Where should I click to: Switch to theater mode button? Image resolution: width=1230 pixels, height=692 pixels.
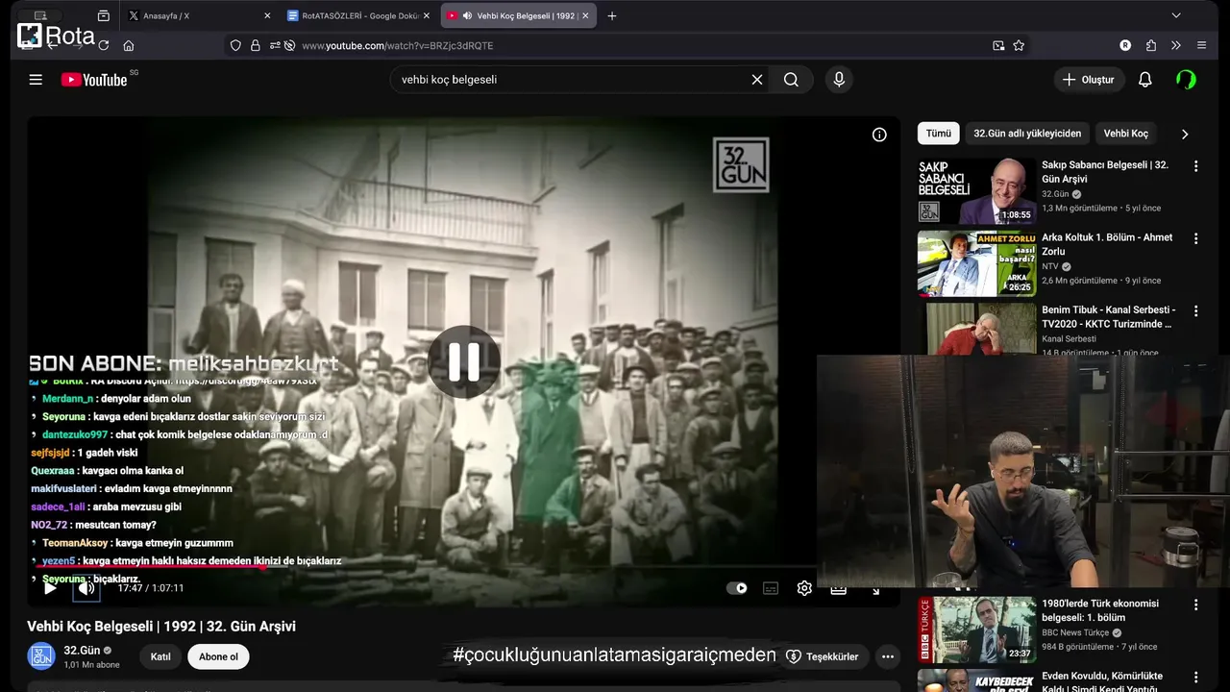point(838,588)
